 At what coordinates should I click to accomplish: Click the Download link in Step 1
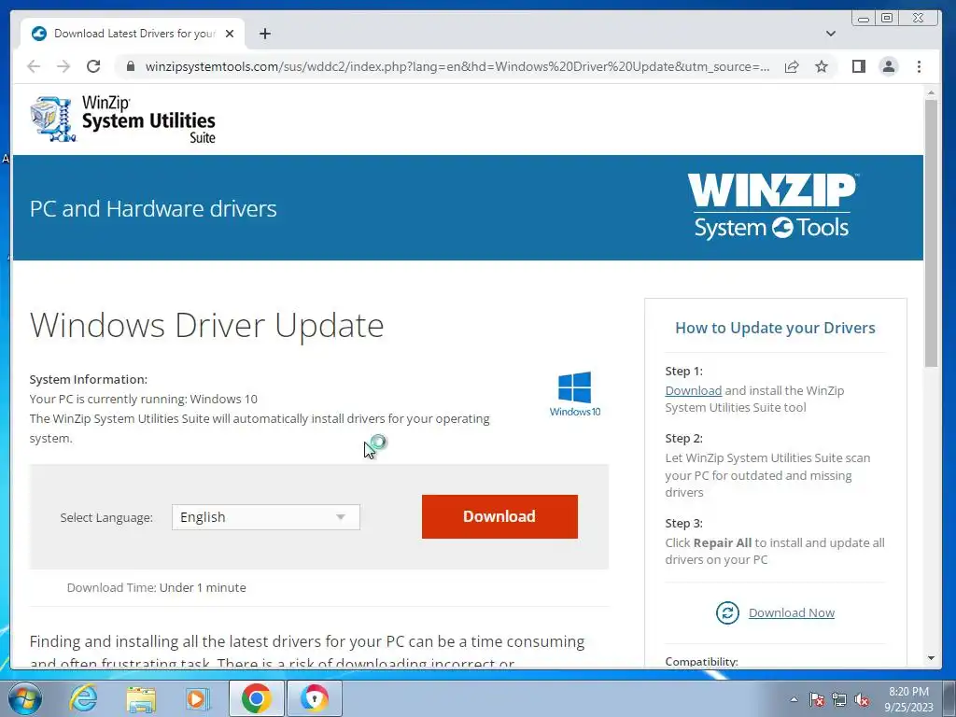point(694,390)
